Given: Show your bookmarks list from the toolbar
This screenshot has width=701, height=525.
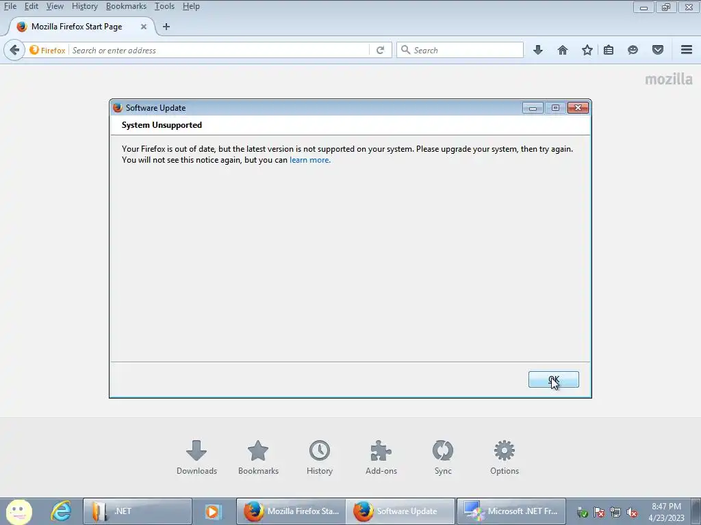Looking at the screenshot, I should tap(609, 50).
